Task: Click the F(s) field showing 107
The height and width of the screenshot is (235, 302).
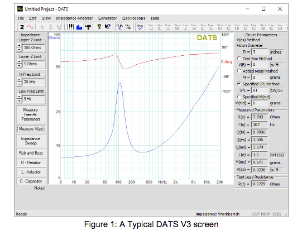Action: click(x=259, y=124)
